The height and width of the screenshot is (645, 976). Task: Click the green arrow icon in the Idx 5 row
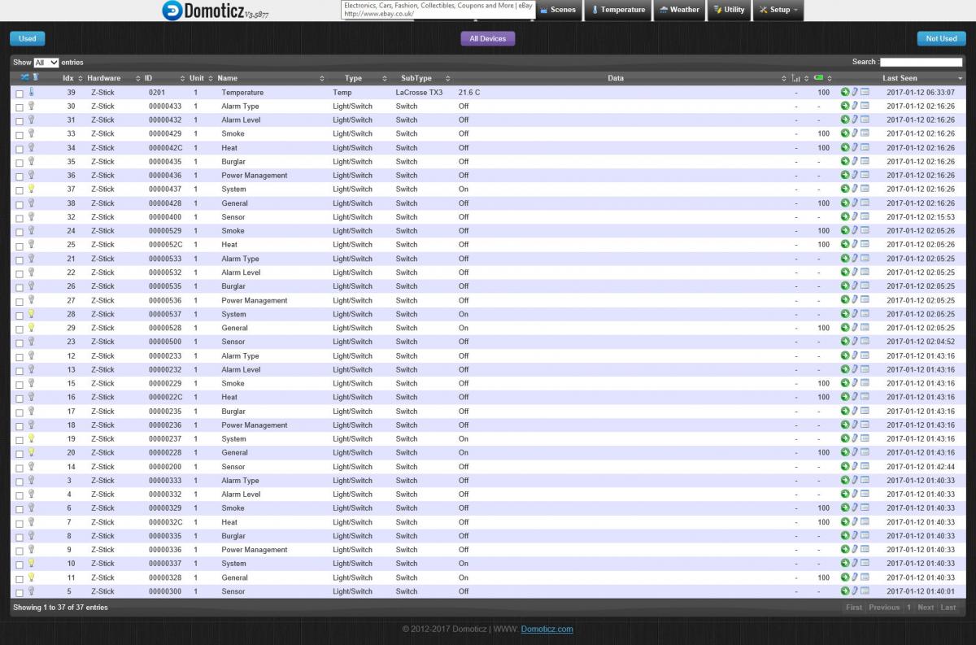tap(845, 591)
